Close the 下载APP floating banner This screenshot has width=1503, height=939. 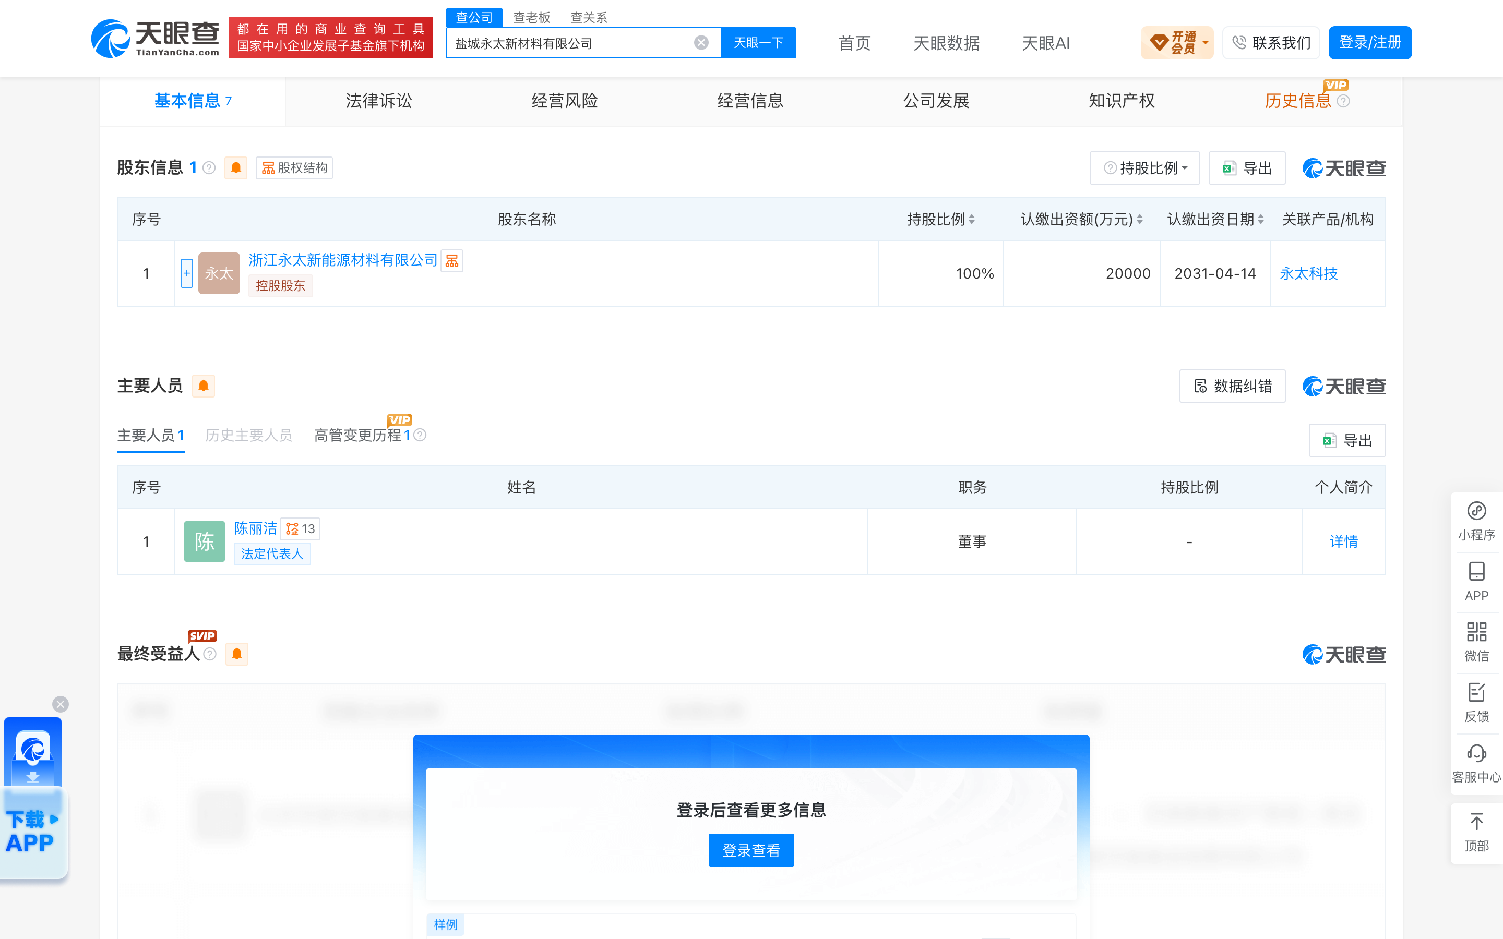(x=60, y=704)
